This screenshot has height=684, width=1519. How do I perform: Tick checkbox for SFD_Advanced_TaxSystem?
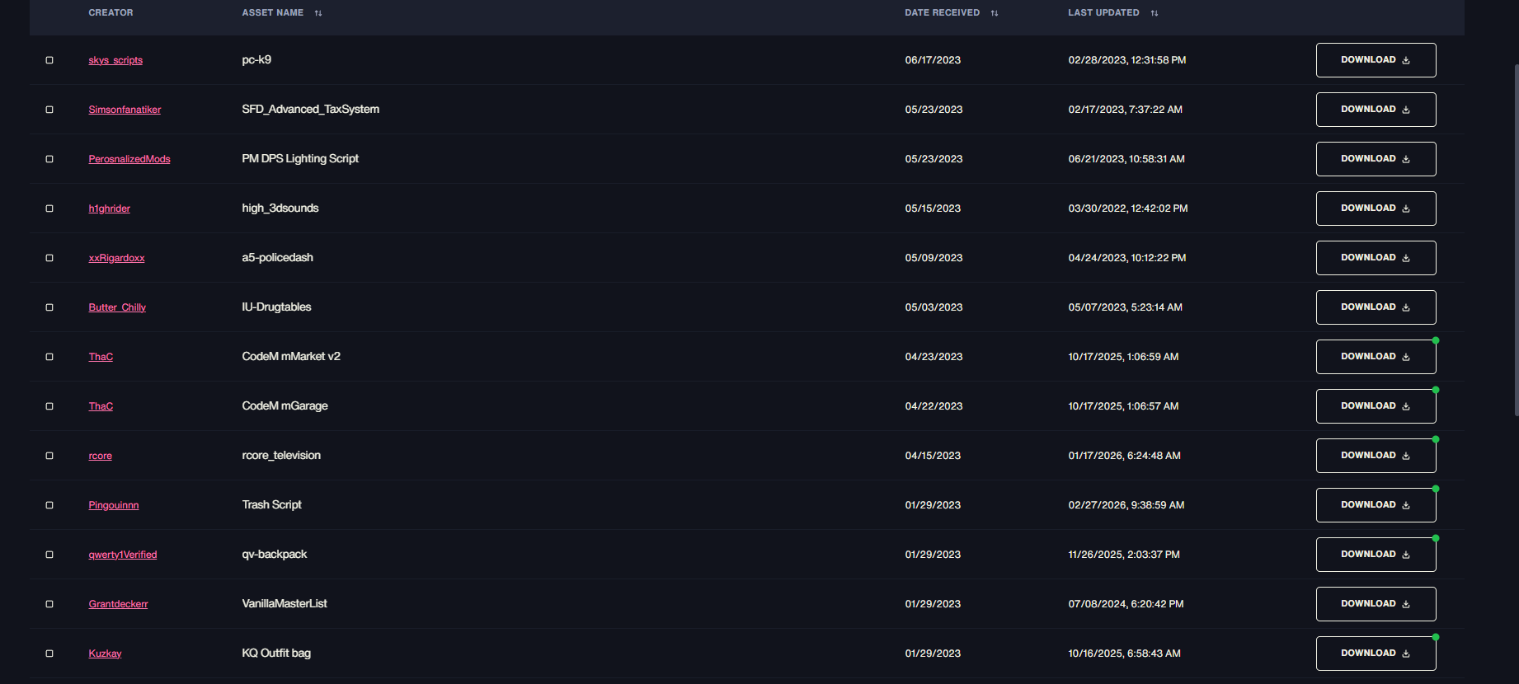49,110
